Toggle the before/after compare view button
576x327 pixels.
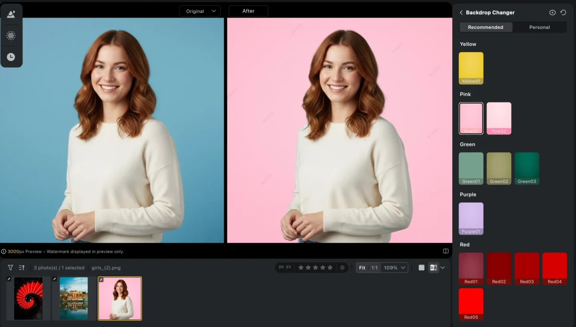(433, 267)
